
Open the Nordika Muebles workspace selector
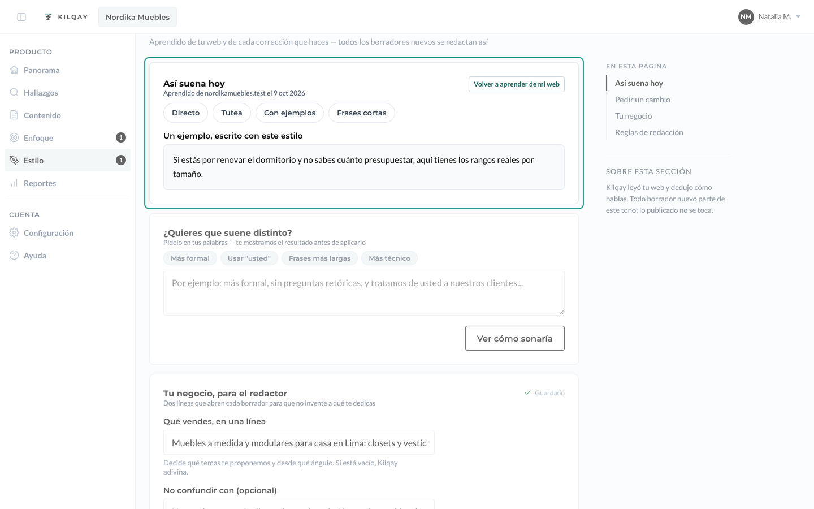point(137,17)
